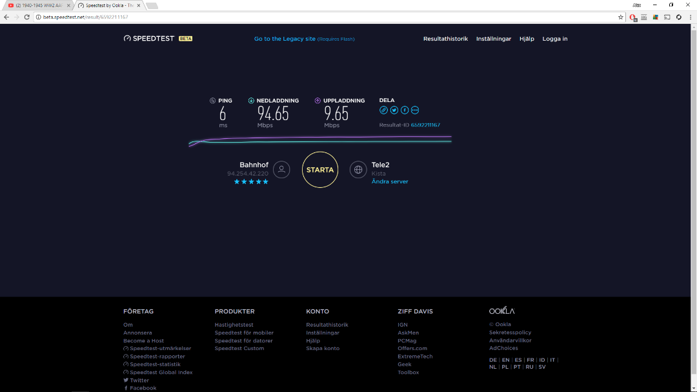
Task: Open Resultathistorik in top navigation
Action: pyautogui.click(x=445, y=39)
